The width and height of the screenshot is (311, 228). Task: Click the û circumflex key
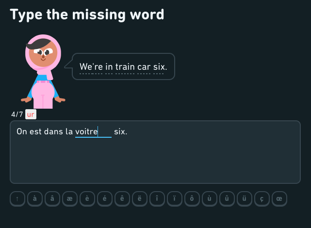227,199
